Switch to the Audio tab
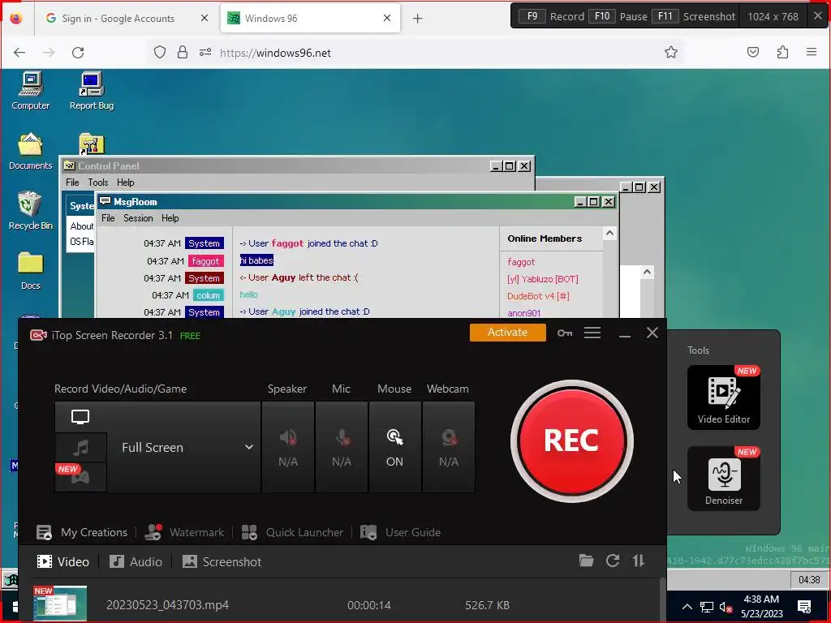Screen dimensions: 831x623 (x=136, y=561)
